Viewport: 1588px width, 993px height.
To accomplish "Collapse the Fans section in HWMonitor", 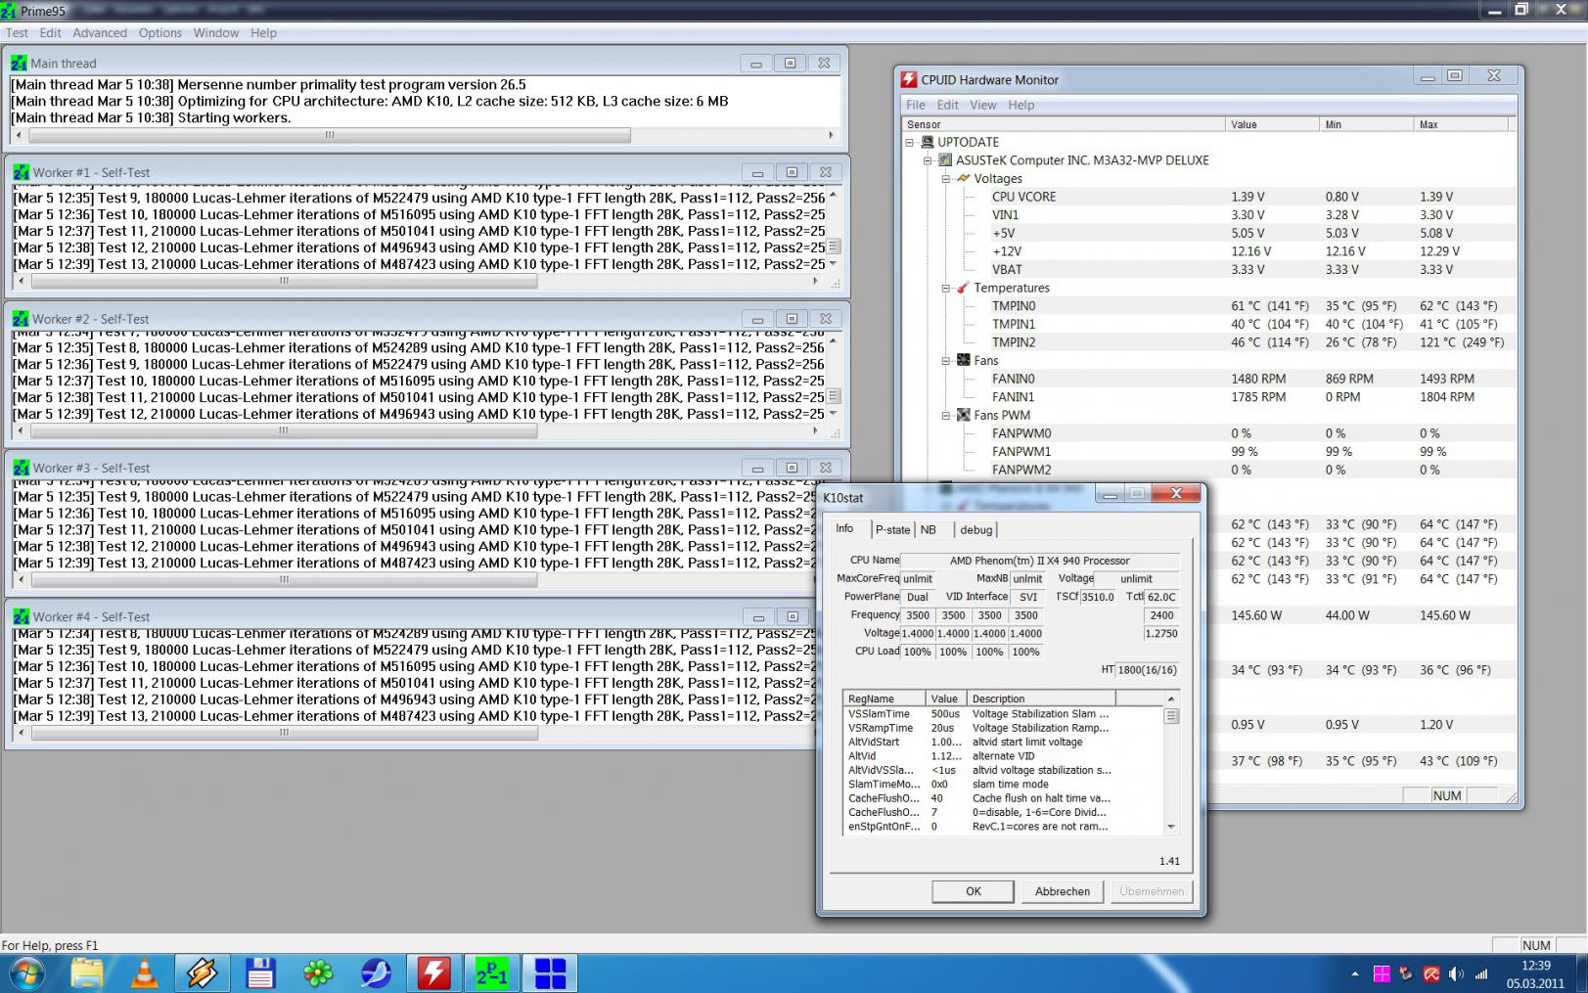I will click(x=946, y=360).
